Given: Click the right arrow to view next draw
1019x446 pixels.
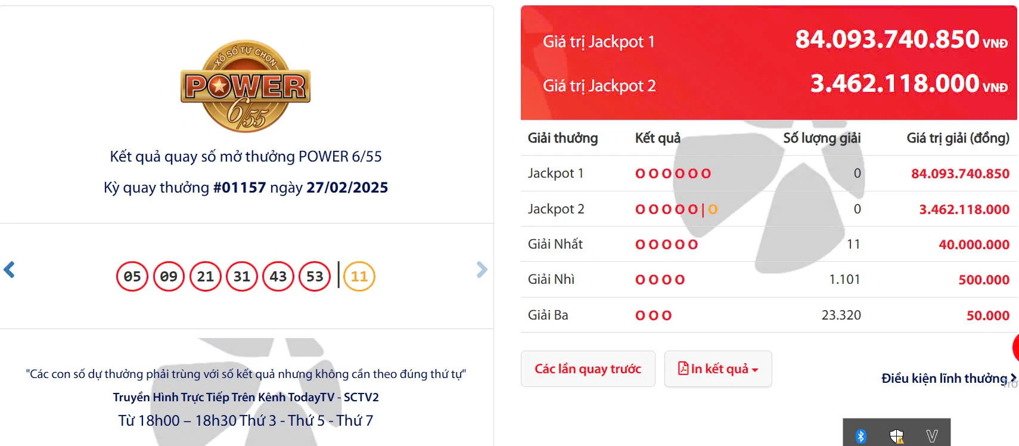Looking at the screenshot, I should coord(481,270).
